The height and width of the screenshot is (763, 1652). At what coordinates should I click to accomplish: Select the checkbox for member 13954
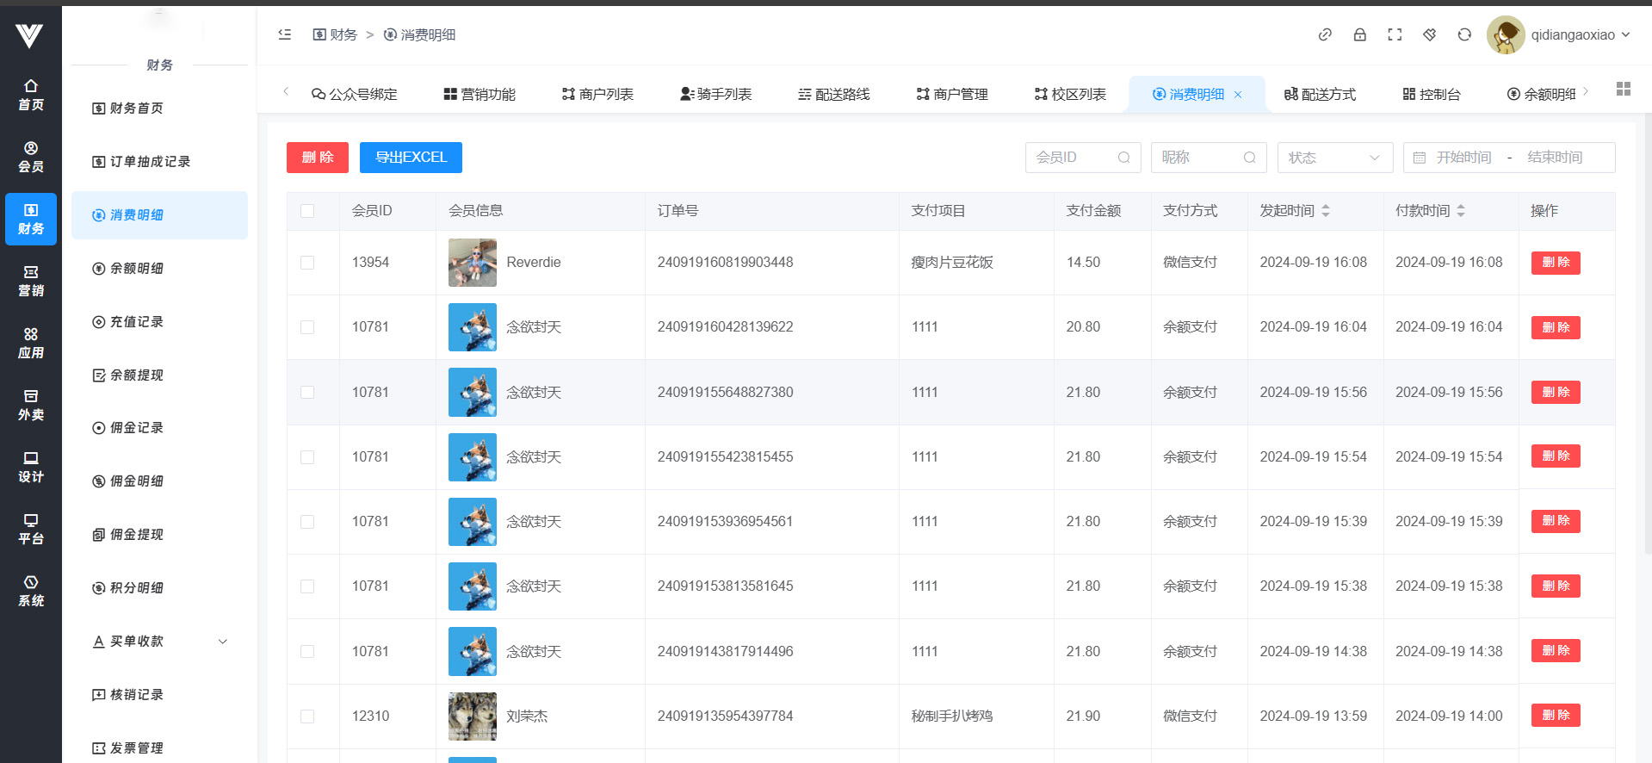click(307, 263)
